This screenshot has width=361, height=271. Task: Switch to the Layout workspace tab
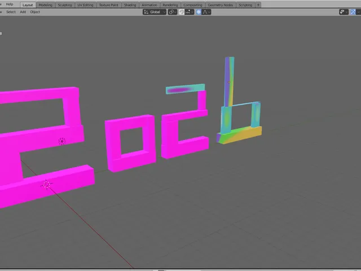click(28, 5)
